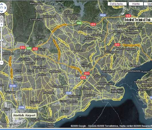Image resolution: width=152 pixels, height=130 pixels.
Task: Zoom in with the plus button
Action: (1, 25)
